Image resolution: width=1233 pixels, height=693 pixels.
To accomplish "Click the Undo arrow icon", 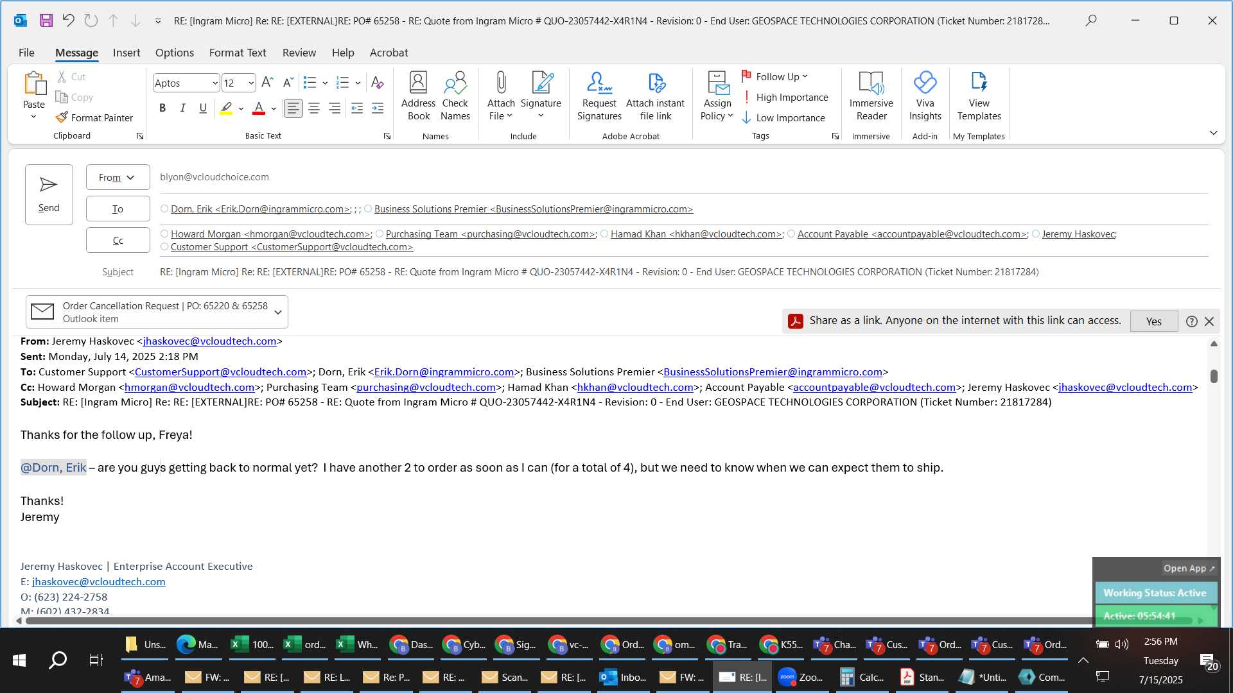I will 68,21.
